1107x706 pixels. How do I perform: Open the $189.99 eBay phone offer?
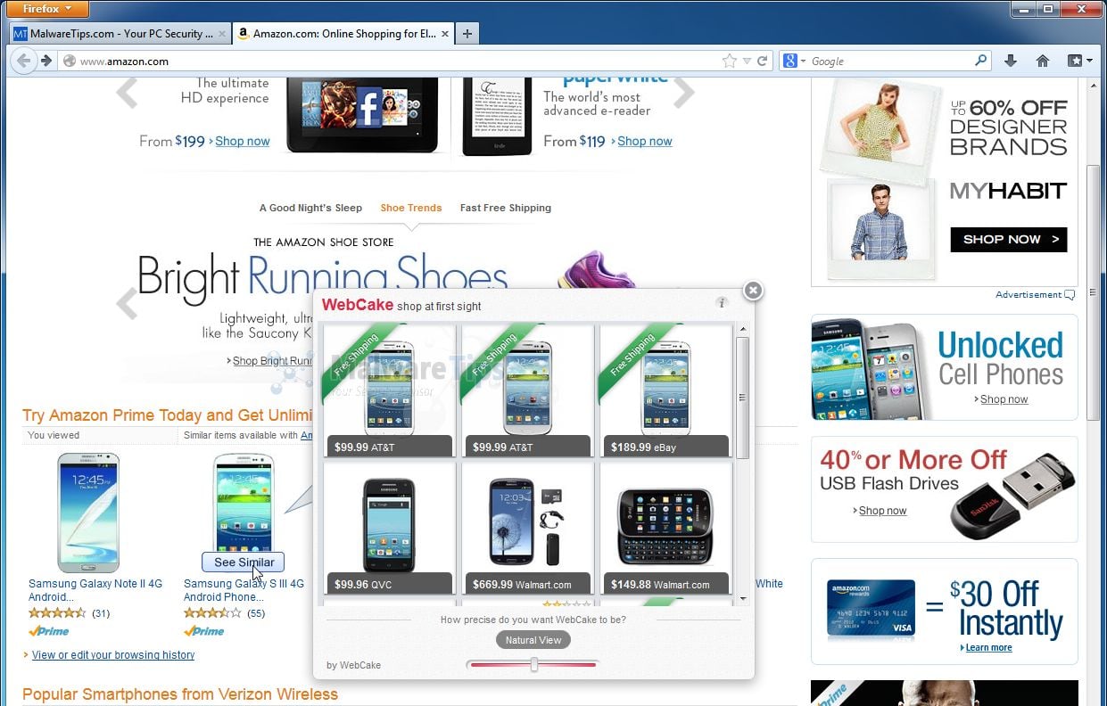[665, 391]
